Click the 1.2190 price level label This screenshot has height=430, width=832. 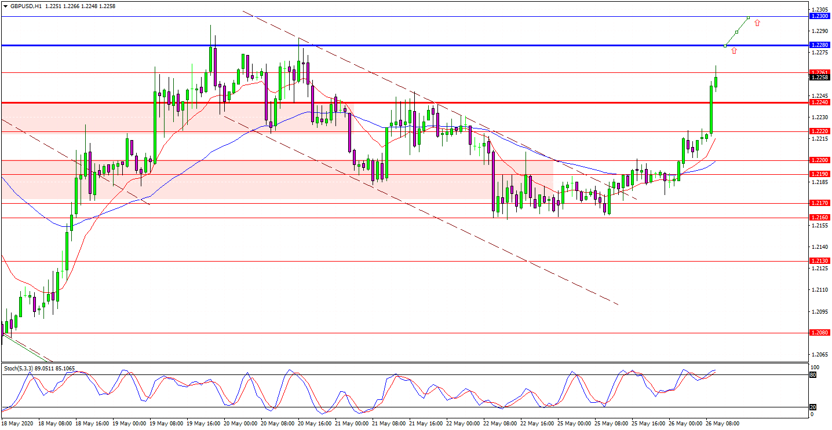pyautogui.click(x=819, y=174)
